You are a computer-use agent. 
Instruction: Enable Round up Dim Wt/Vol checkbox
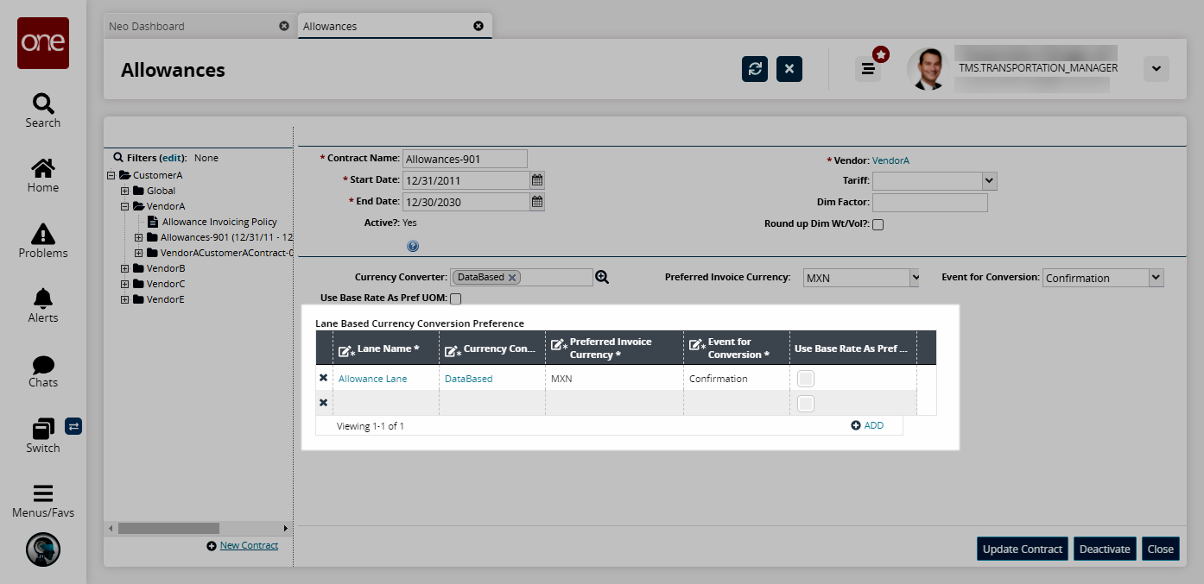pyautogui.click(x=878, y=225)
